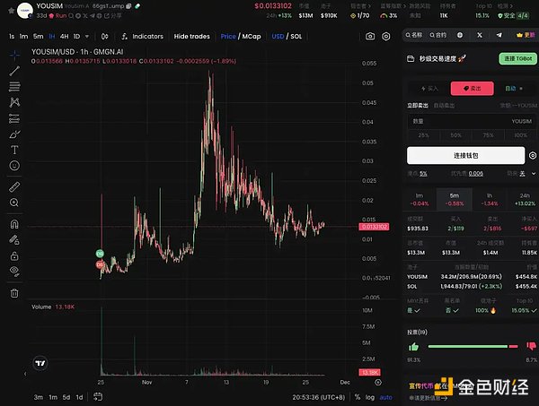Select the ruler measure tool

(x=14, y=187)
